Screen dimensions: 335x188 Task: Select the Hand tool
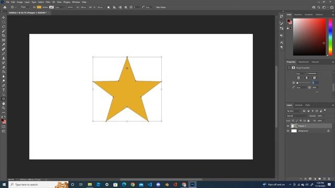pos(4,103)
